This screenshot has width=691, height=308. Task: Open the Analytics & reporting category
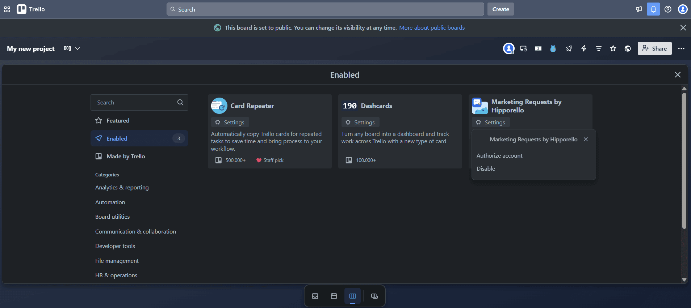[x=122, y=187]
